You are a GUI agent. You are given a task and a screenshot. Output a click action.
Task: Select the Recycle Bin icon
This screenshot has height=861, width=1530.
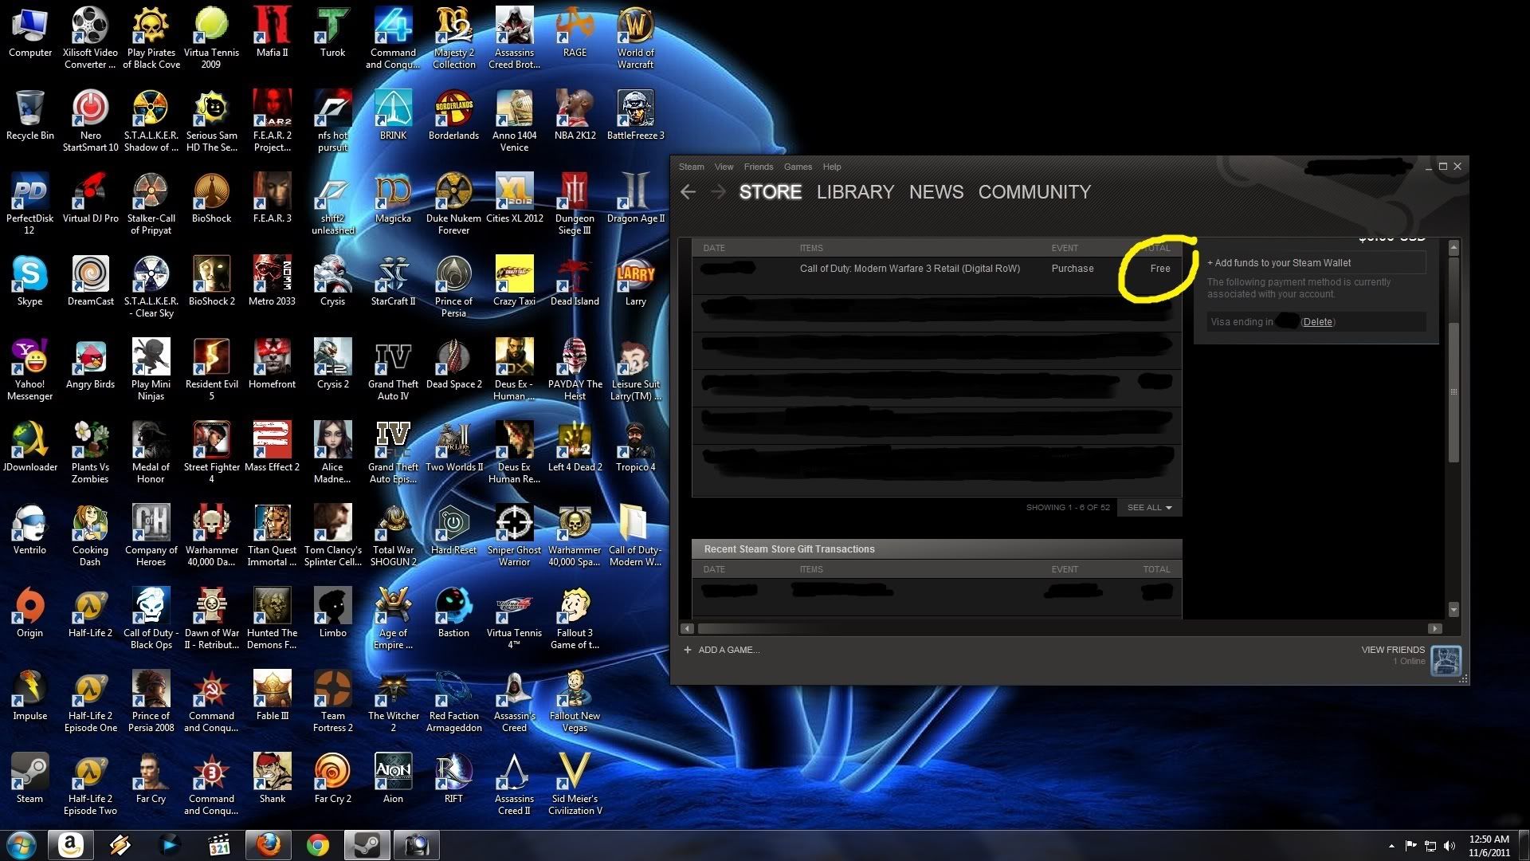click(x=29, y=109)
